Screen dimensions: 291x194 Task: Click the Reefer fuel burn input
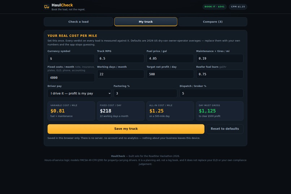(220, 74)
